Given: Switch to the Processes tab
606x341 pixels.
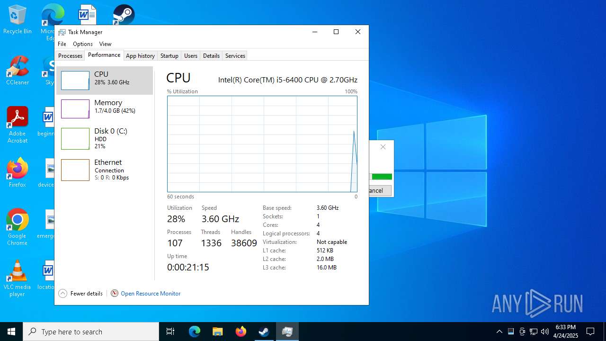Looking at the screenshot, I should (x=71, y=56).
